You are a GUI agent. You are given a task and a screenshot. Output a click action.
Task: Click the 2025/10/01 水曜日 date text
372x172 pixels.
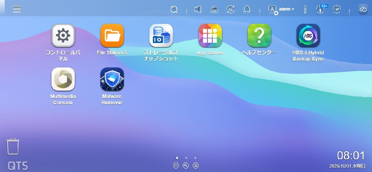pyautogui.click(x=348, y=166)
